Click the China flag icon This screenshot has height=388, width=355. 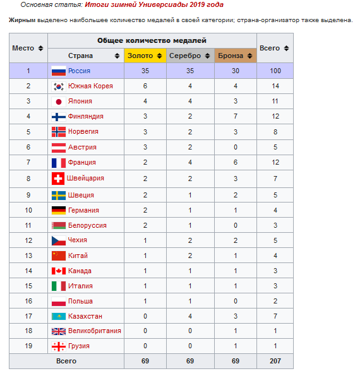click(59, 256)
